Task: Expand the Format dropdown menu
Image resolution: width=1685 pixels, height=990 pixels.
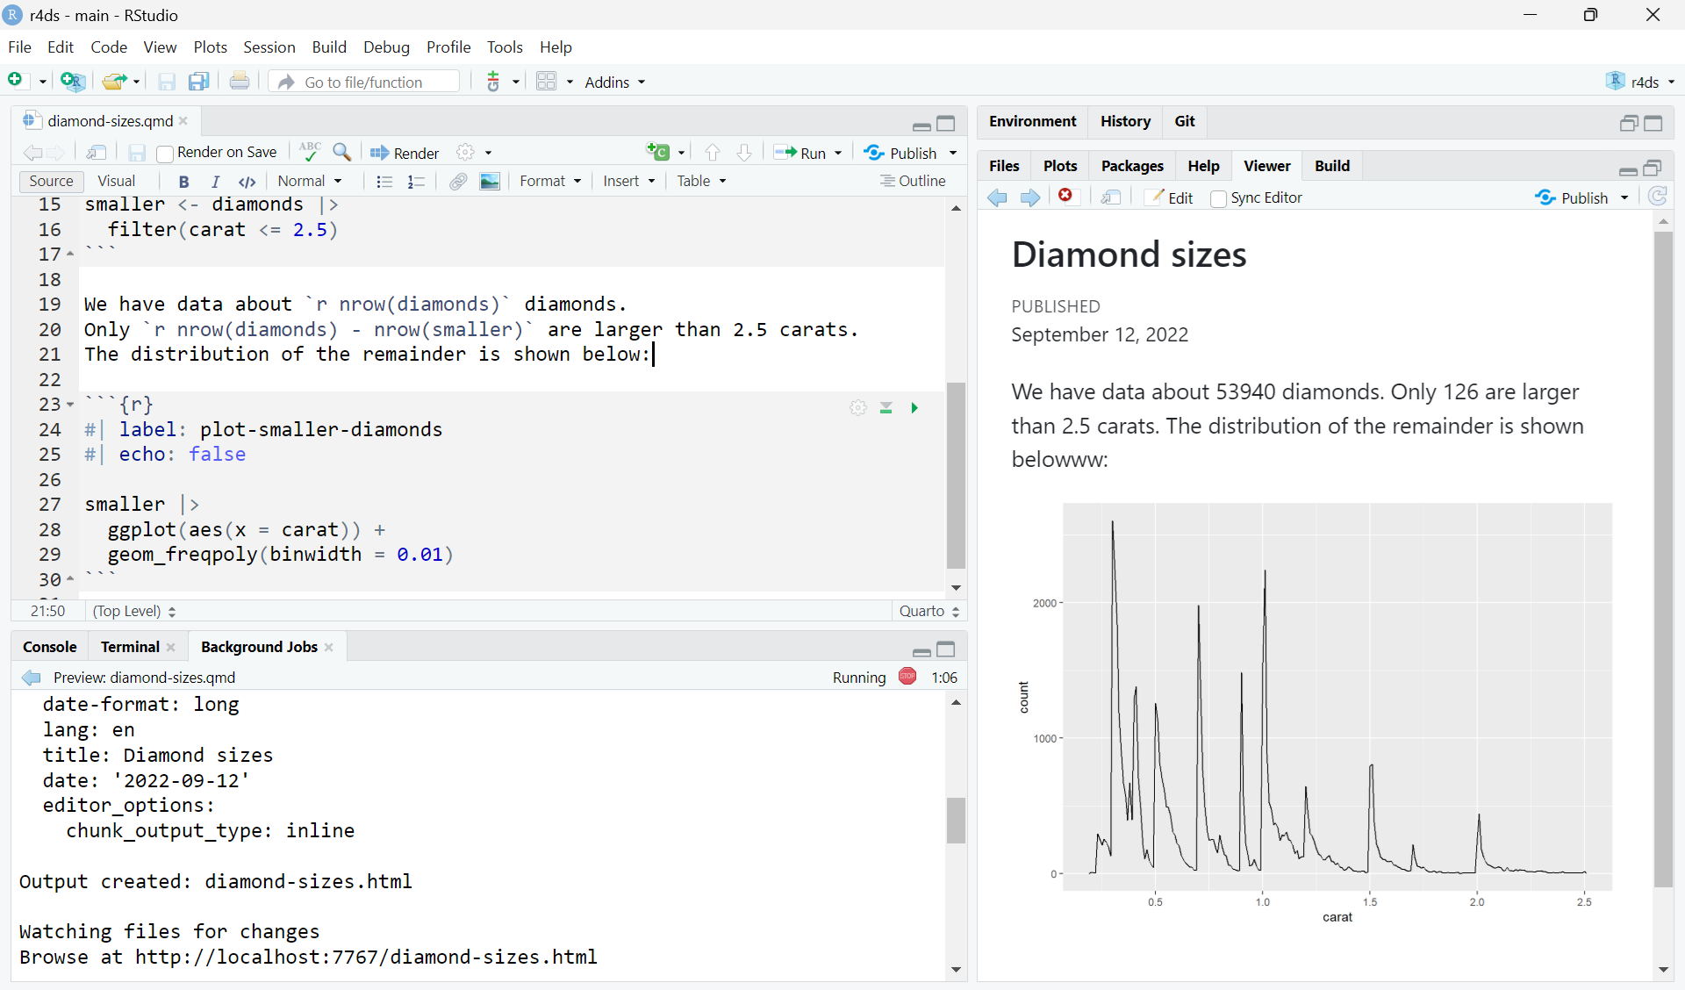Action: [550, 181]
